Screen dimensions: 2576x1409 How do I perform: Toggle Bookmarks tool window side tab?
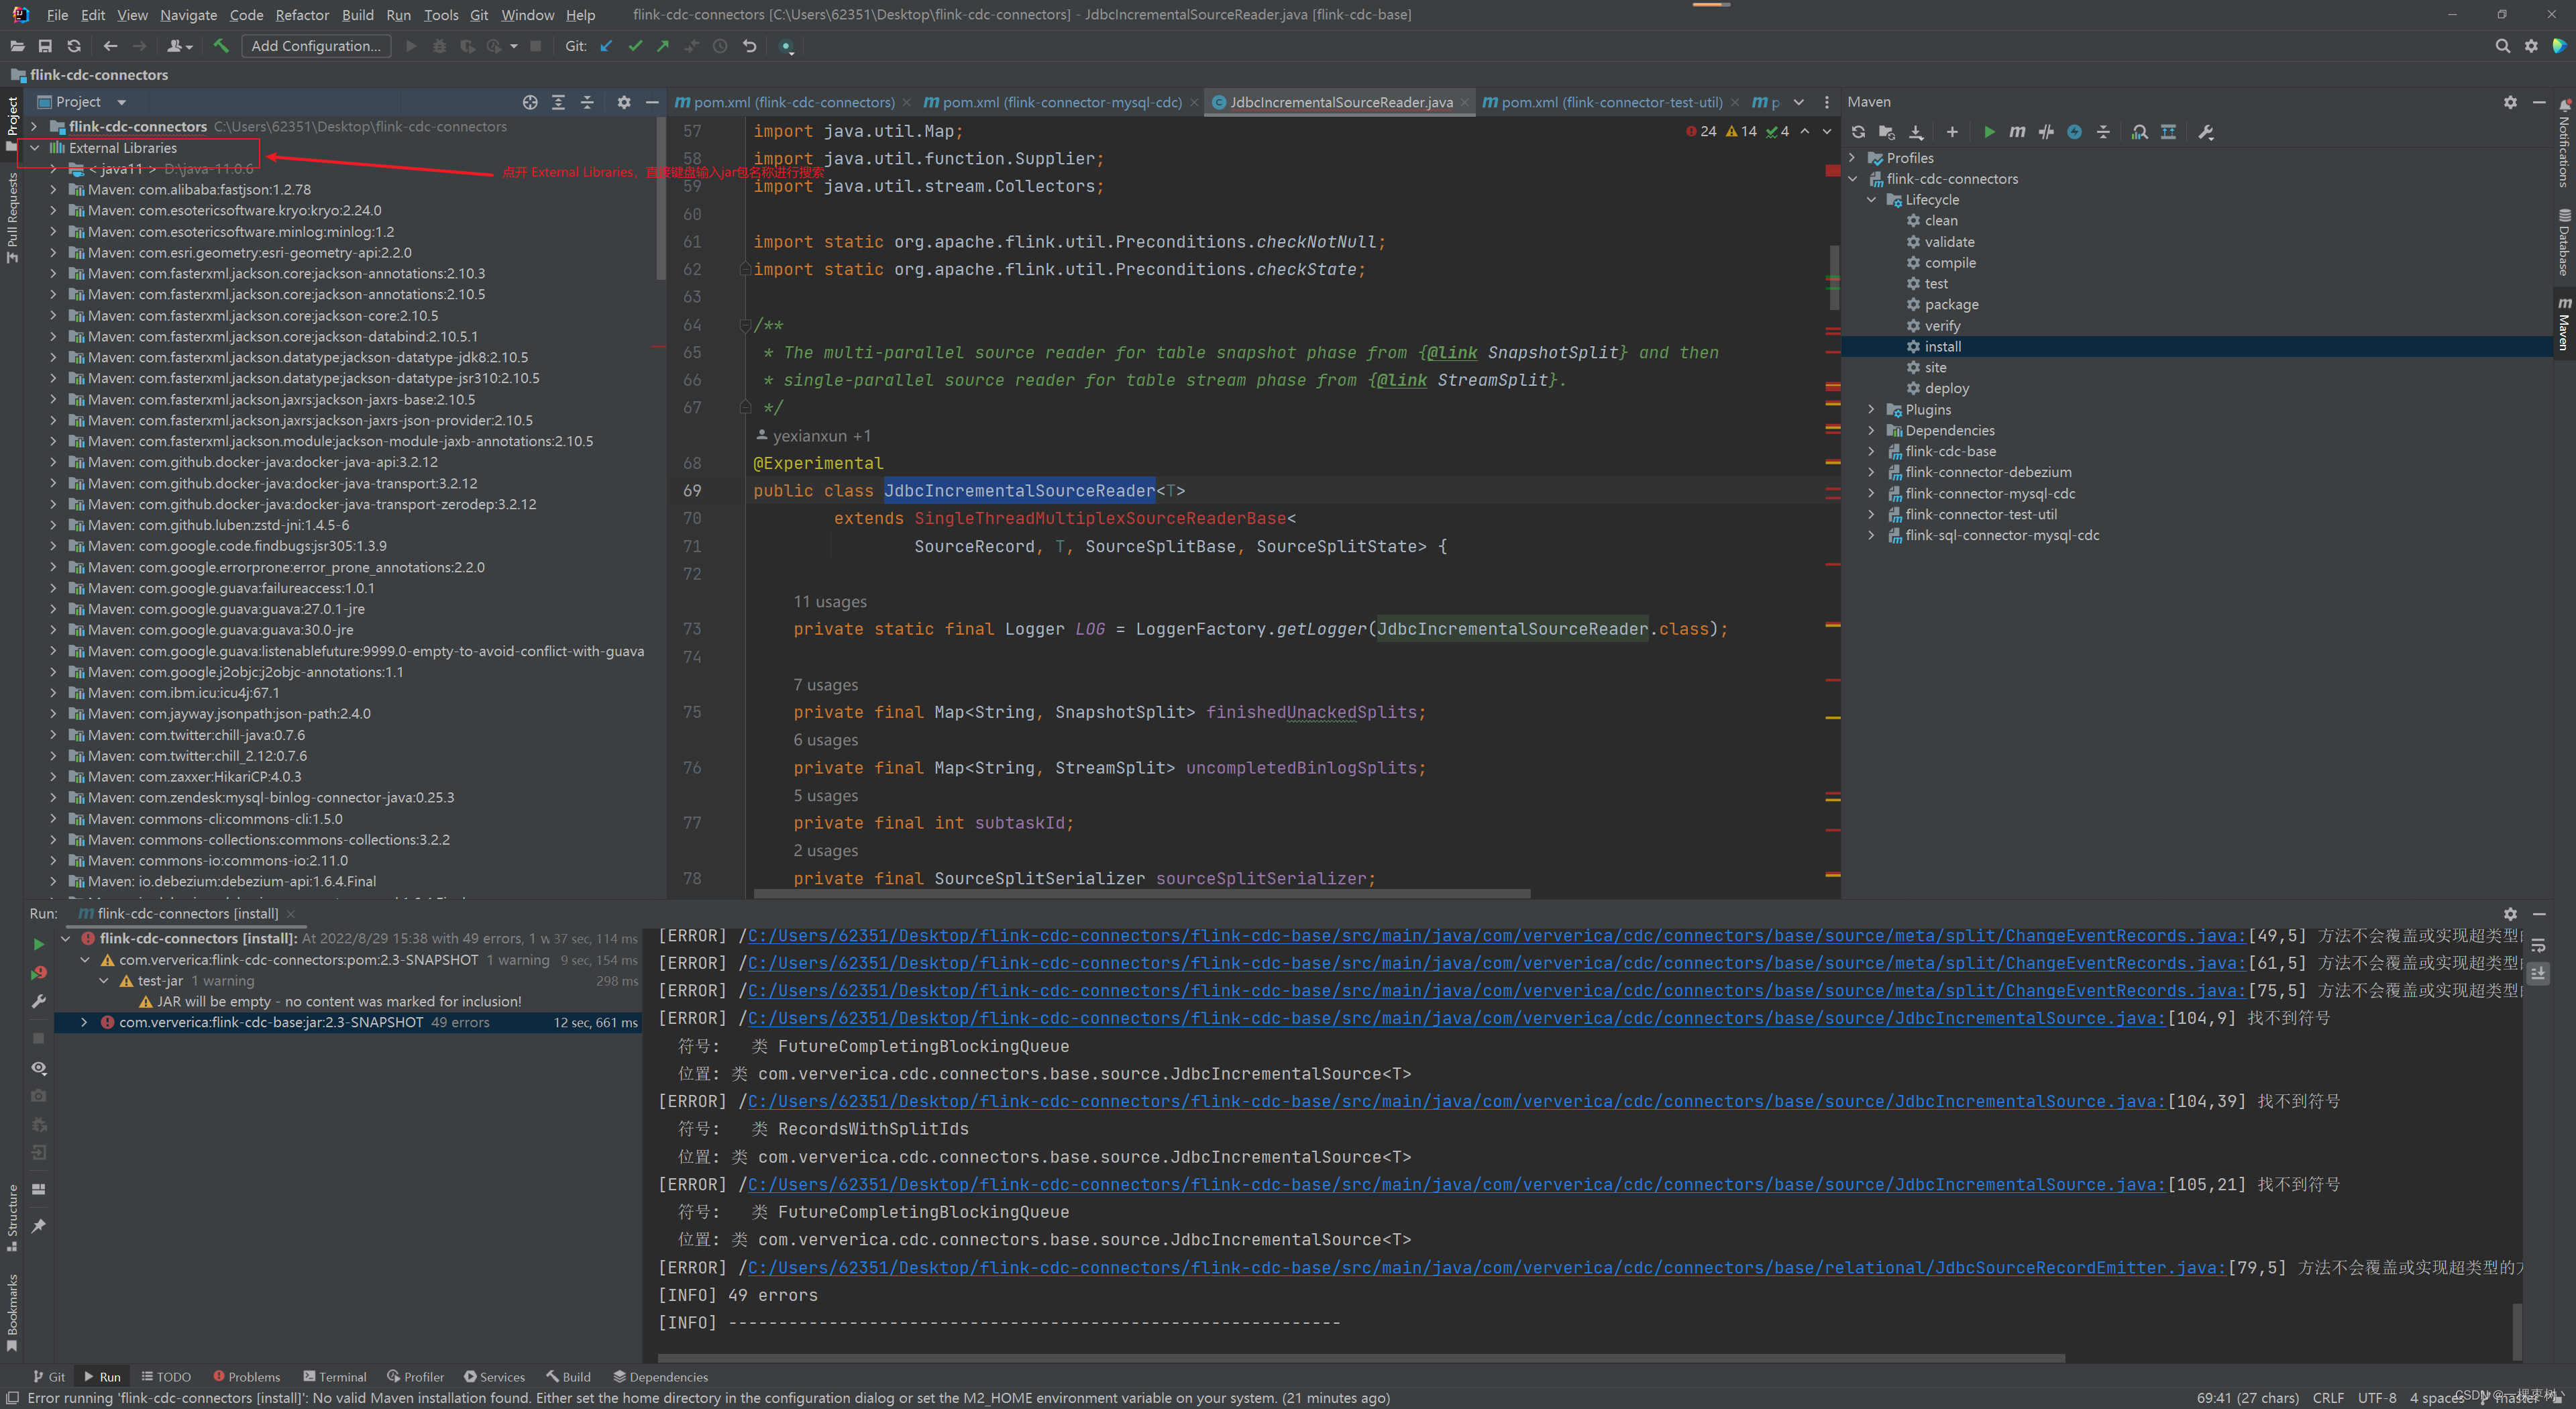12,1312
